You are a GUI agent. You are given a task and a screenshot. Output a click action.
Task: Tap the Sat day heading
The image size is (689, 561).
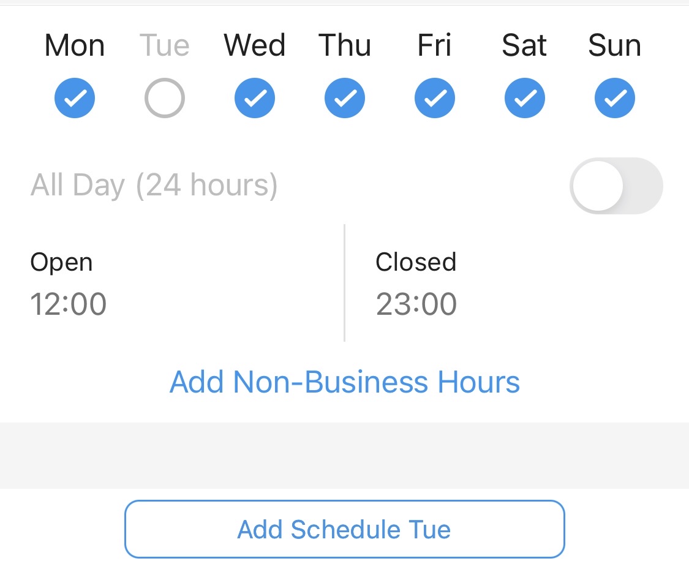click(524, 44)
